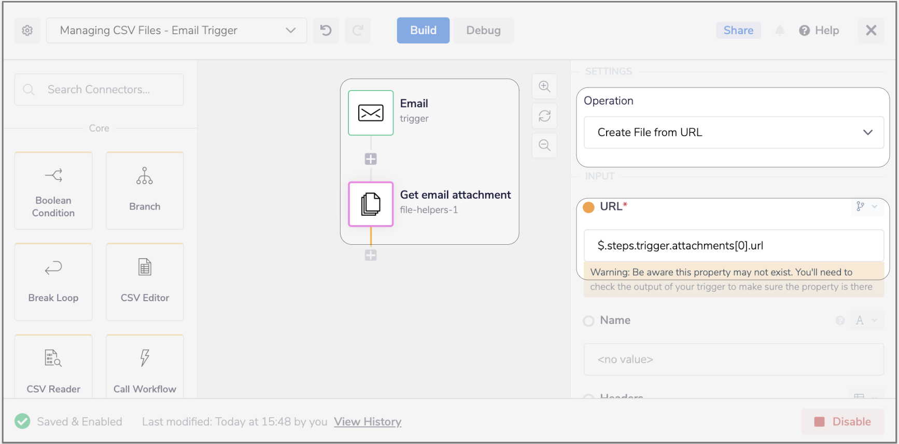
Task: Select the Get email attachment step icon
Action: coord(371,204)
